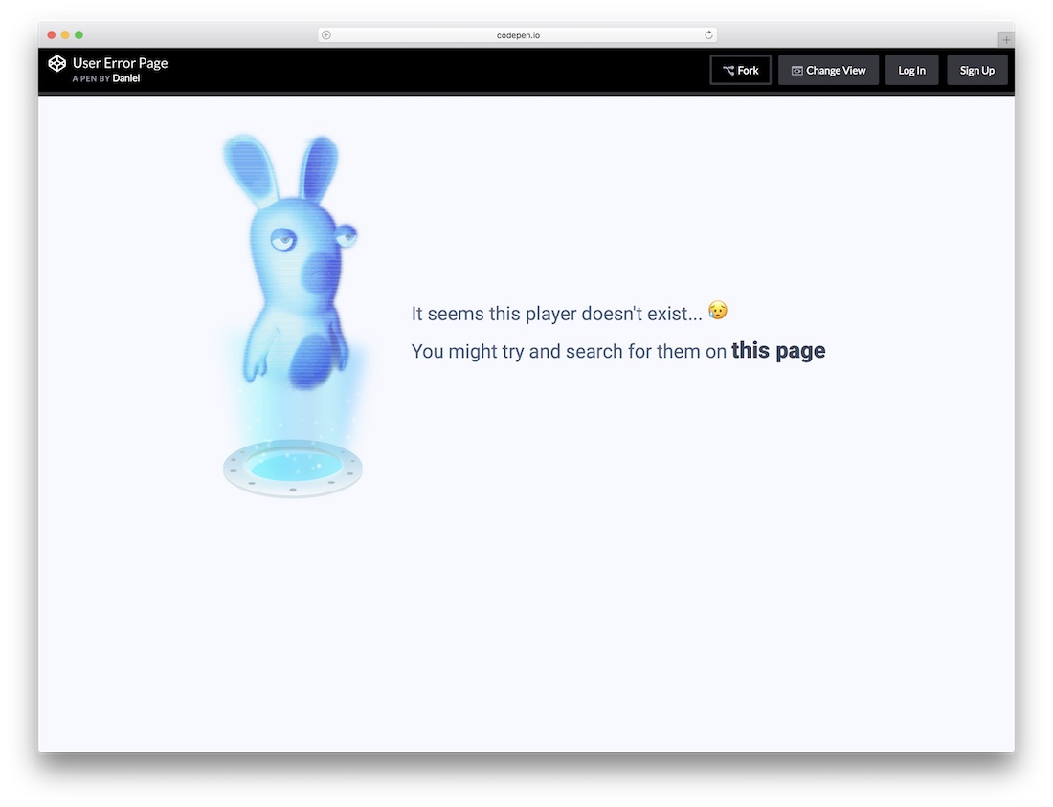
Task: Click the hologram rabbit illustration
Action: (290, 263)
